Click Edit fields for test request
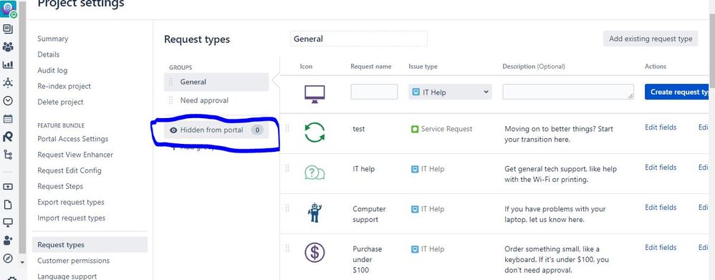This screenshot has height=280, width=715. tap(661, 127)
